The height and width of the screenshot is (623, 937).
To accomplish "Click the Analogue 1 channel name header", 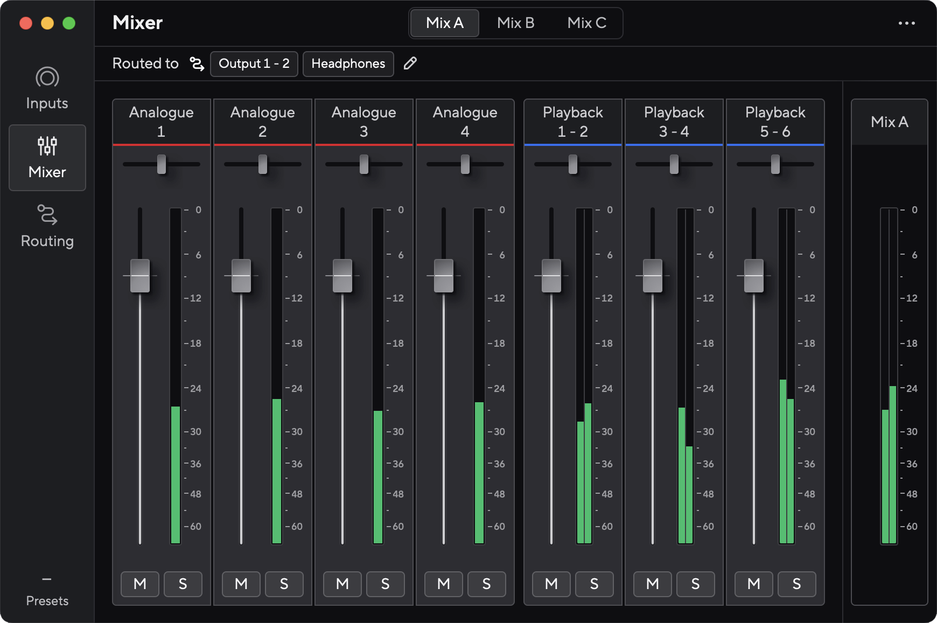I will click(x=161, y=122).
